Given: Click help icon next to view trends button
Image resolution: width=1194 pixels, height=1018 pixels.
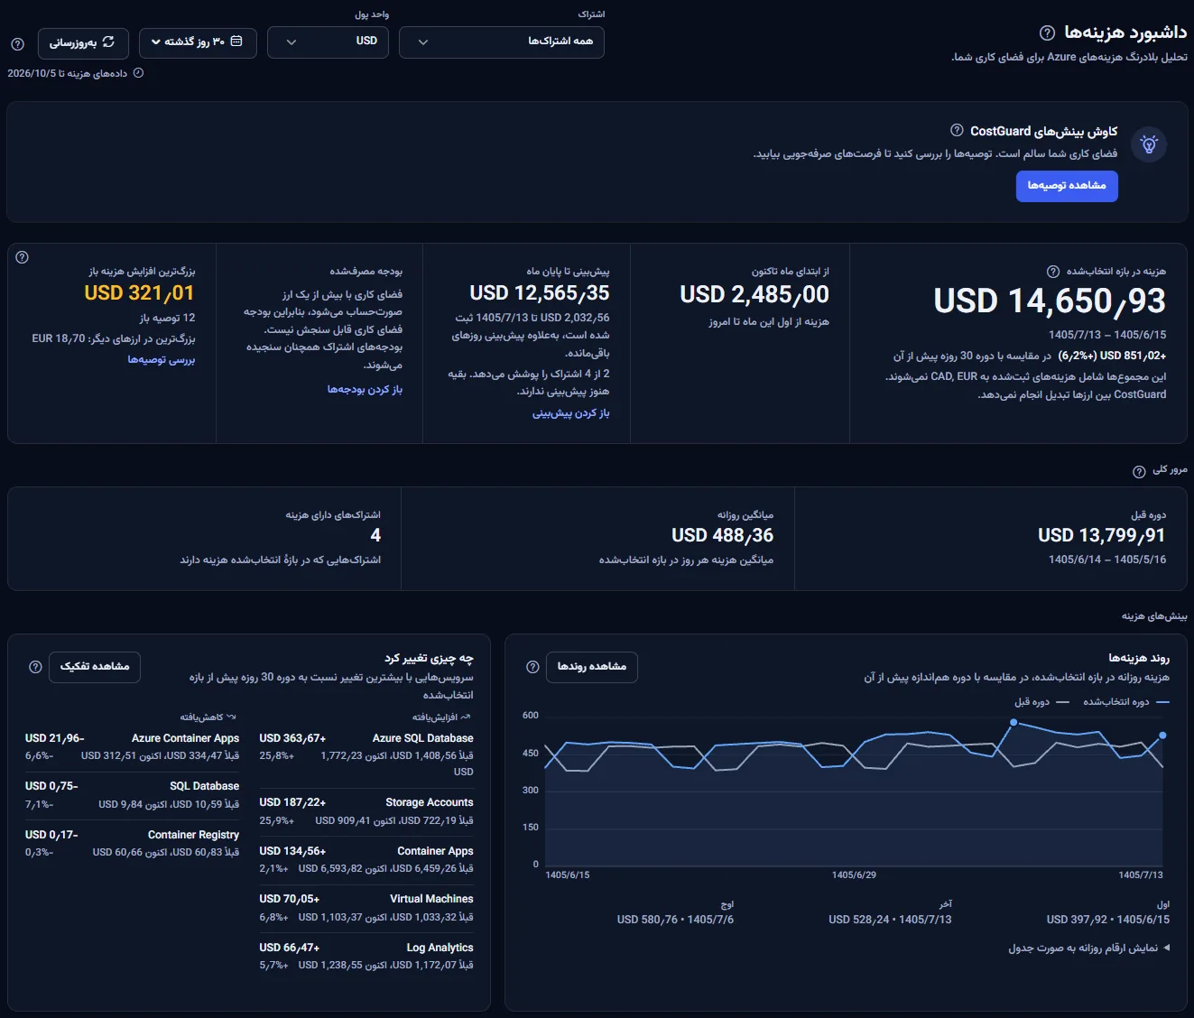Looking at the screenshot, I should point(532,667).
